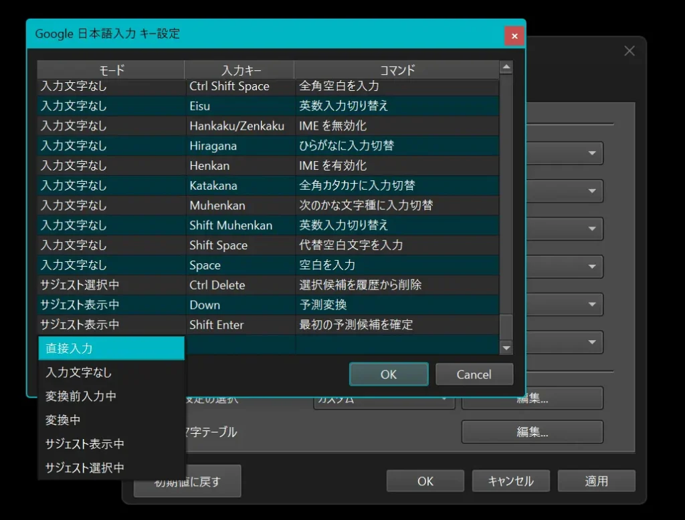Select the key cell reading only "Muhenkan"
The width and height of the screenshot is (685, 520).
pyautogui.click(x=240, y=205)
